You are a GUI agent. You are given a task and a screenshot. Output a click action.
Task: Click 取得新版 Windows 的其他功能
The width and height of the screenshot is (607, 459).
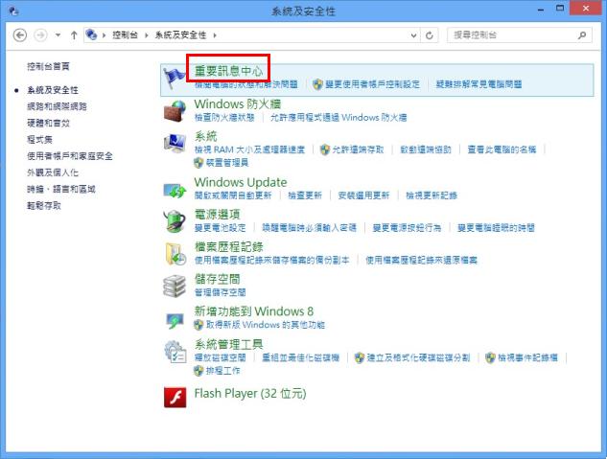pos(266,325)
